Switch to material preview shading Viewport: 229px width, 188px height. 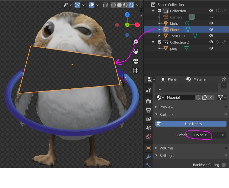point(125,5)
